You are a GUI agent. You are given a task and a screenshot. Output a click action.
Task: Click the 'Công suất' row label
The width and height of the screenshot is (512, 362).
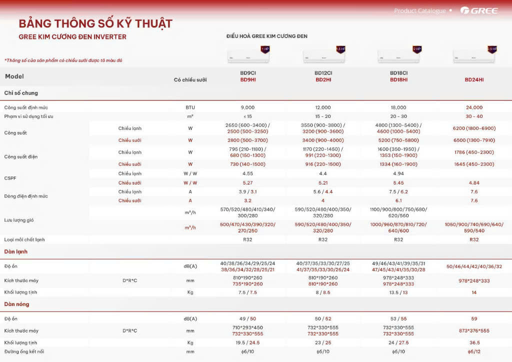(x=15, y=133)
